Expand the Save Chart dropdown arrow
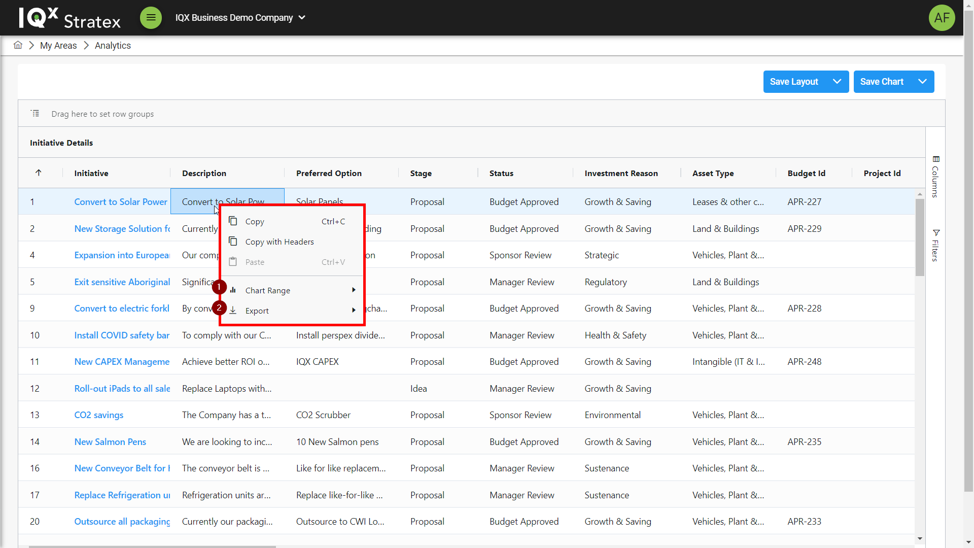974x548 pixels. click(x=922, y=82)
